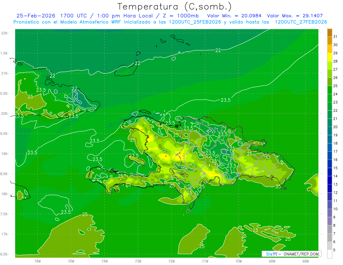Click the '1200UTC_27FEB2026' valid-until time

[x=301, y=22]
